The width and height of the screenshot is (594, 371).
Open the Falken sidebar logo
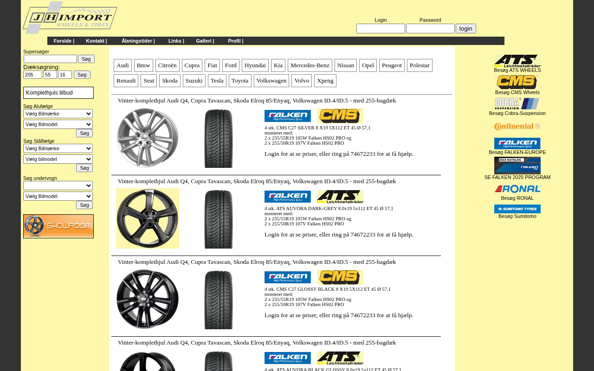517,143
